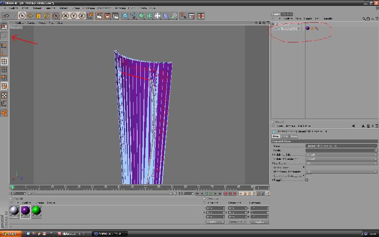379x237 pixels.
Task: Click the Render View clapperboard icon
Action: 100,16
